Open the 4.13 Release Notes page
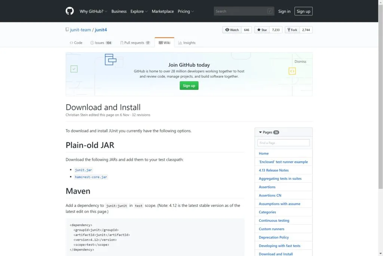 pos(273,170)
